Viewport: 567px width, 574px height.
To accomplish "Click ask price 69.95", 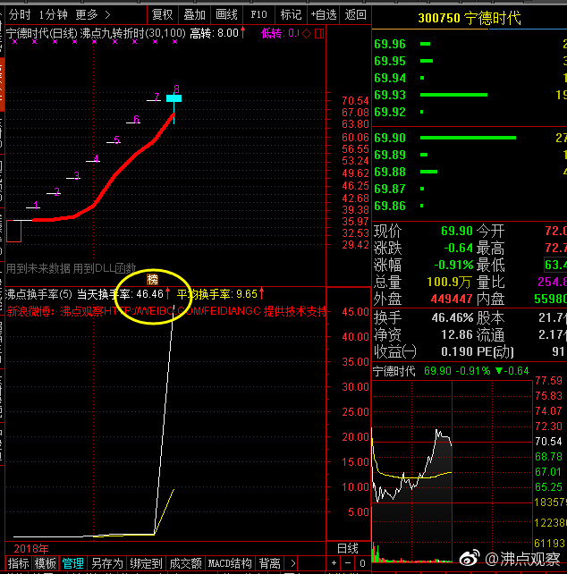I will point(390,61).
